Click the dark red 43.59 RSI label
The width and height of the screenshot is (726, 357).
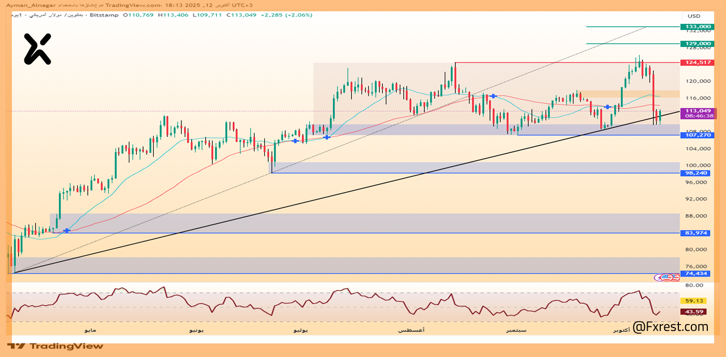click(694, 312)
